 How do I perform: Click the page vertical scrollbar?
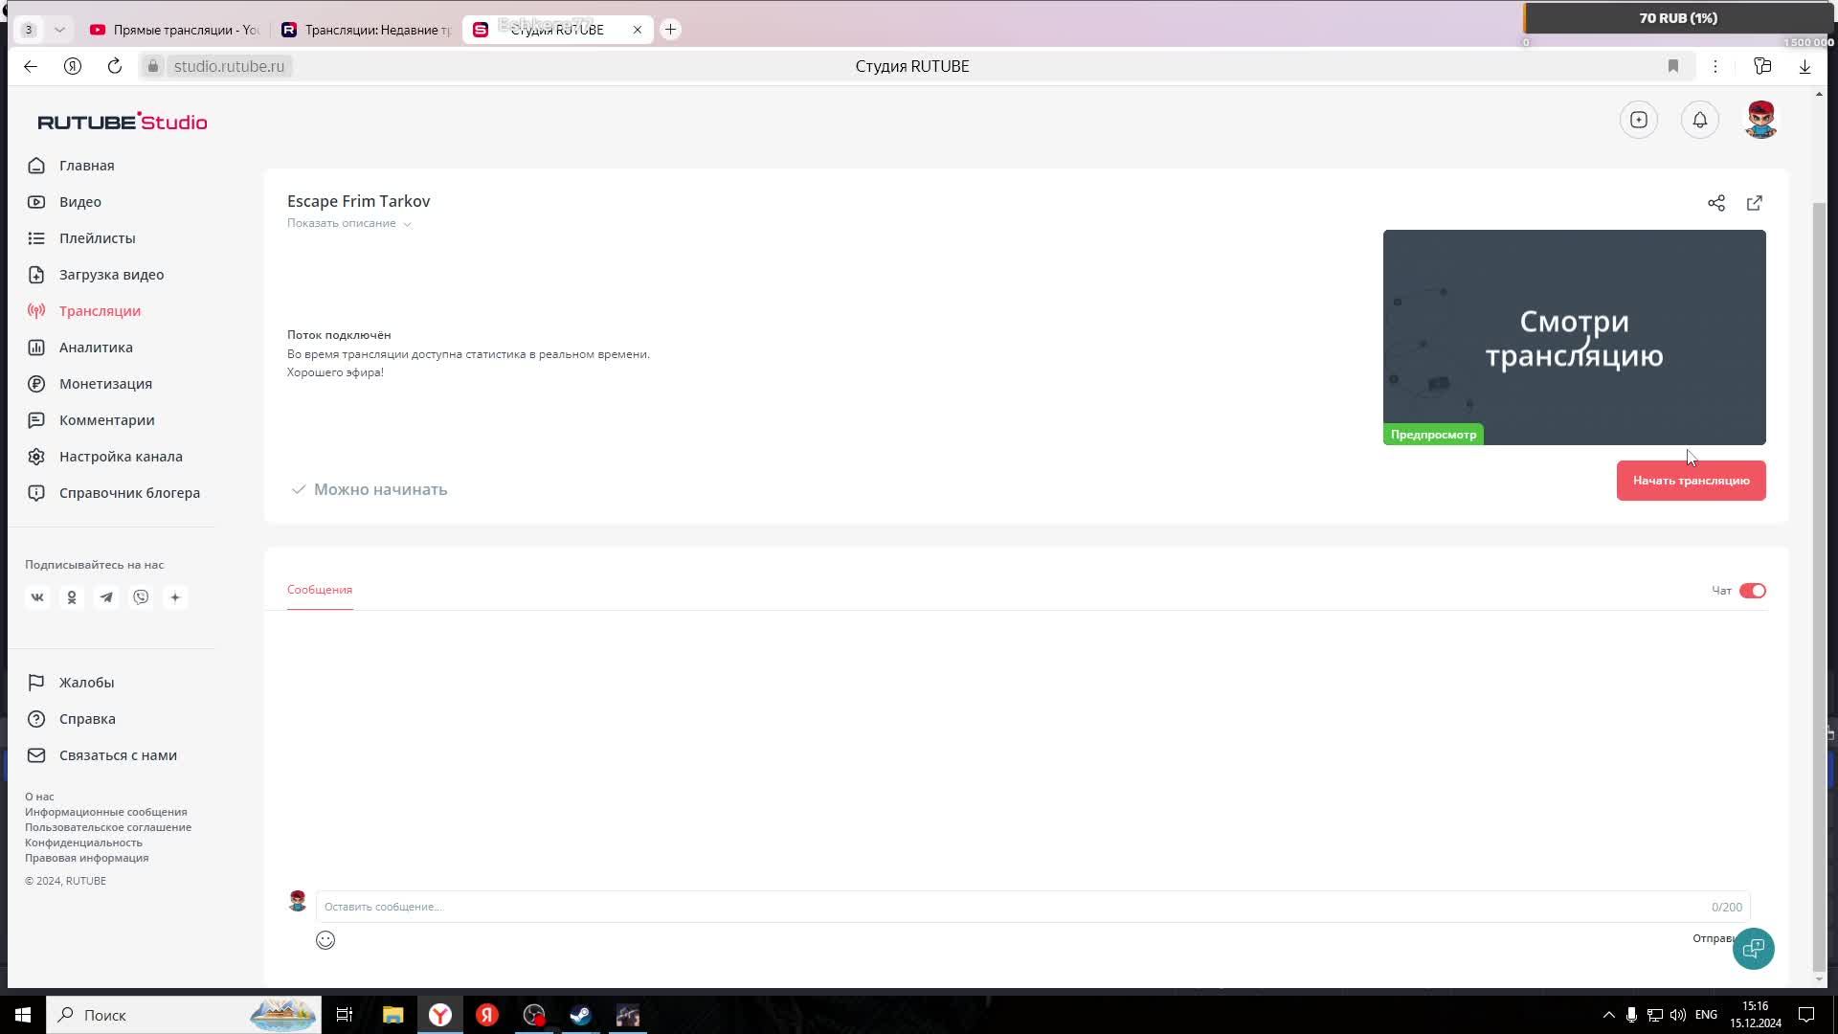[x=1819, y=586]
